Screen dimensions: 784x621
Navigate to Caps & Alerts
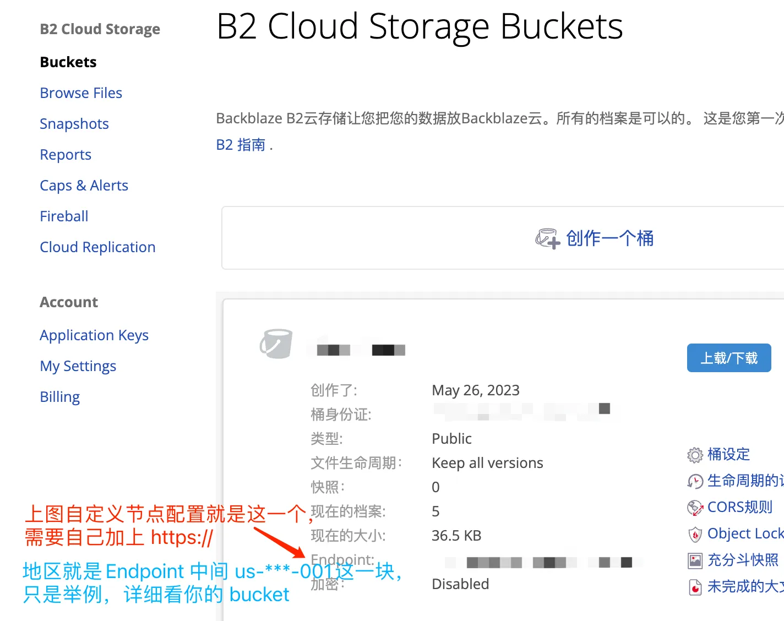pos(84,186)
